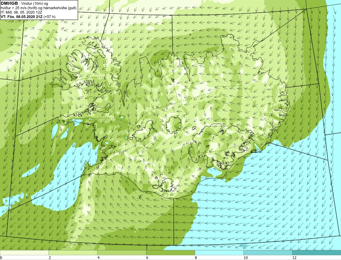Click the 10–12 m/s turquoise color band
Image resolution: width=341 pixels, height=260 pixels.
pyautogui.click(x=268, y=253)
